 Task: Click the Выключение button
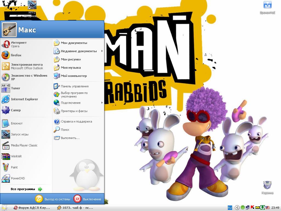(87, 199)
